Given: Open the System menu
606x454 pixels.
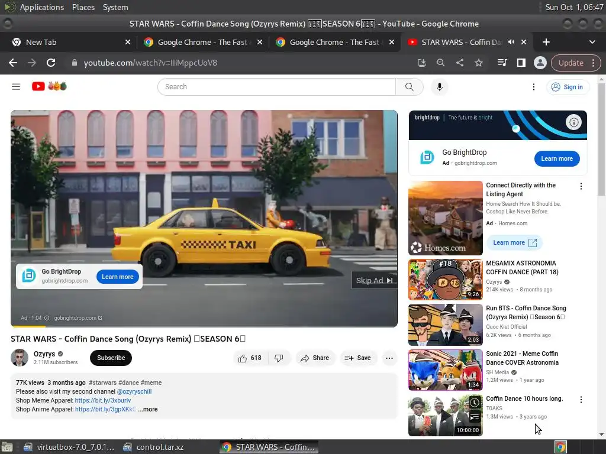Looking at the screenshot, I should (115, 7).
